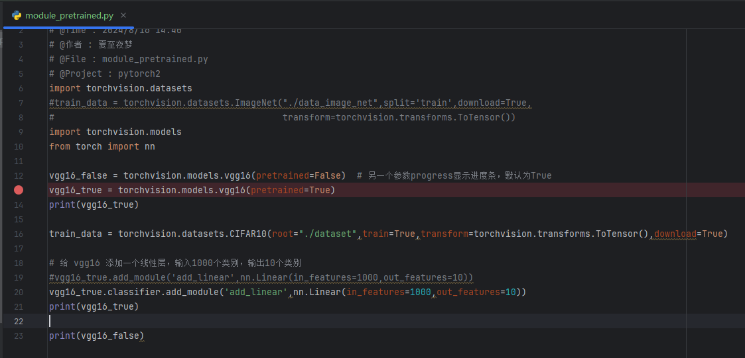Viewport: 745px width, 358px height.
Task: Click the "./dataset" string on line 16
Action: [x=328, y=234]
